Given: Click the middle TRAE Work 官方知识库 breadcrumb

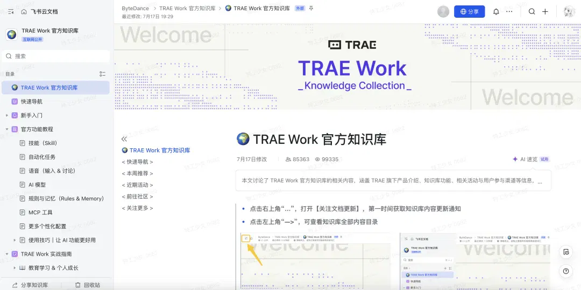Looking at the screenshot, I should click(187, 8).
